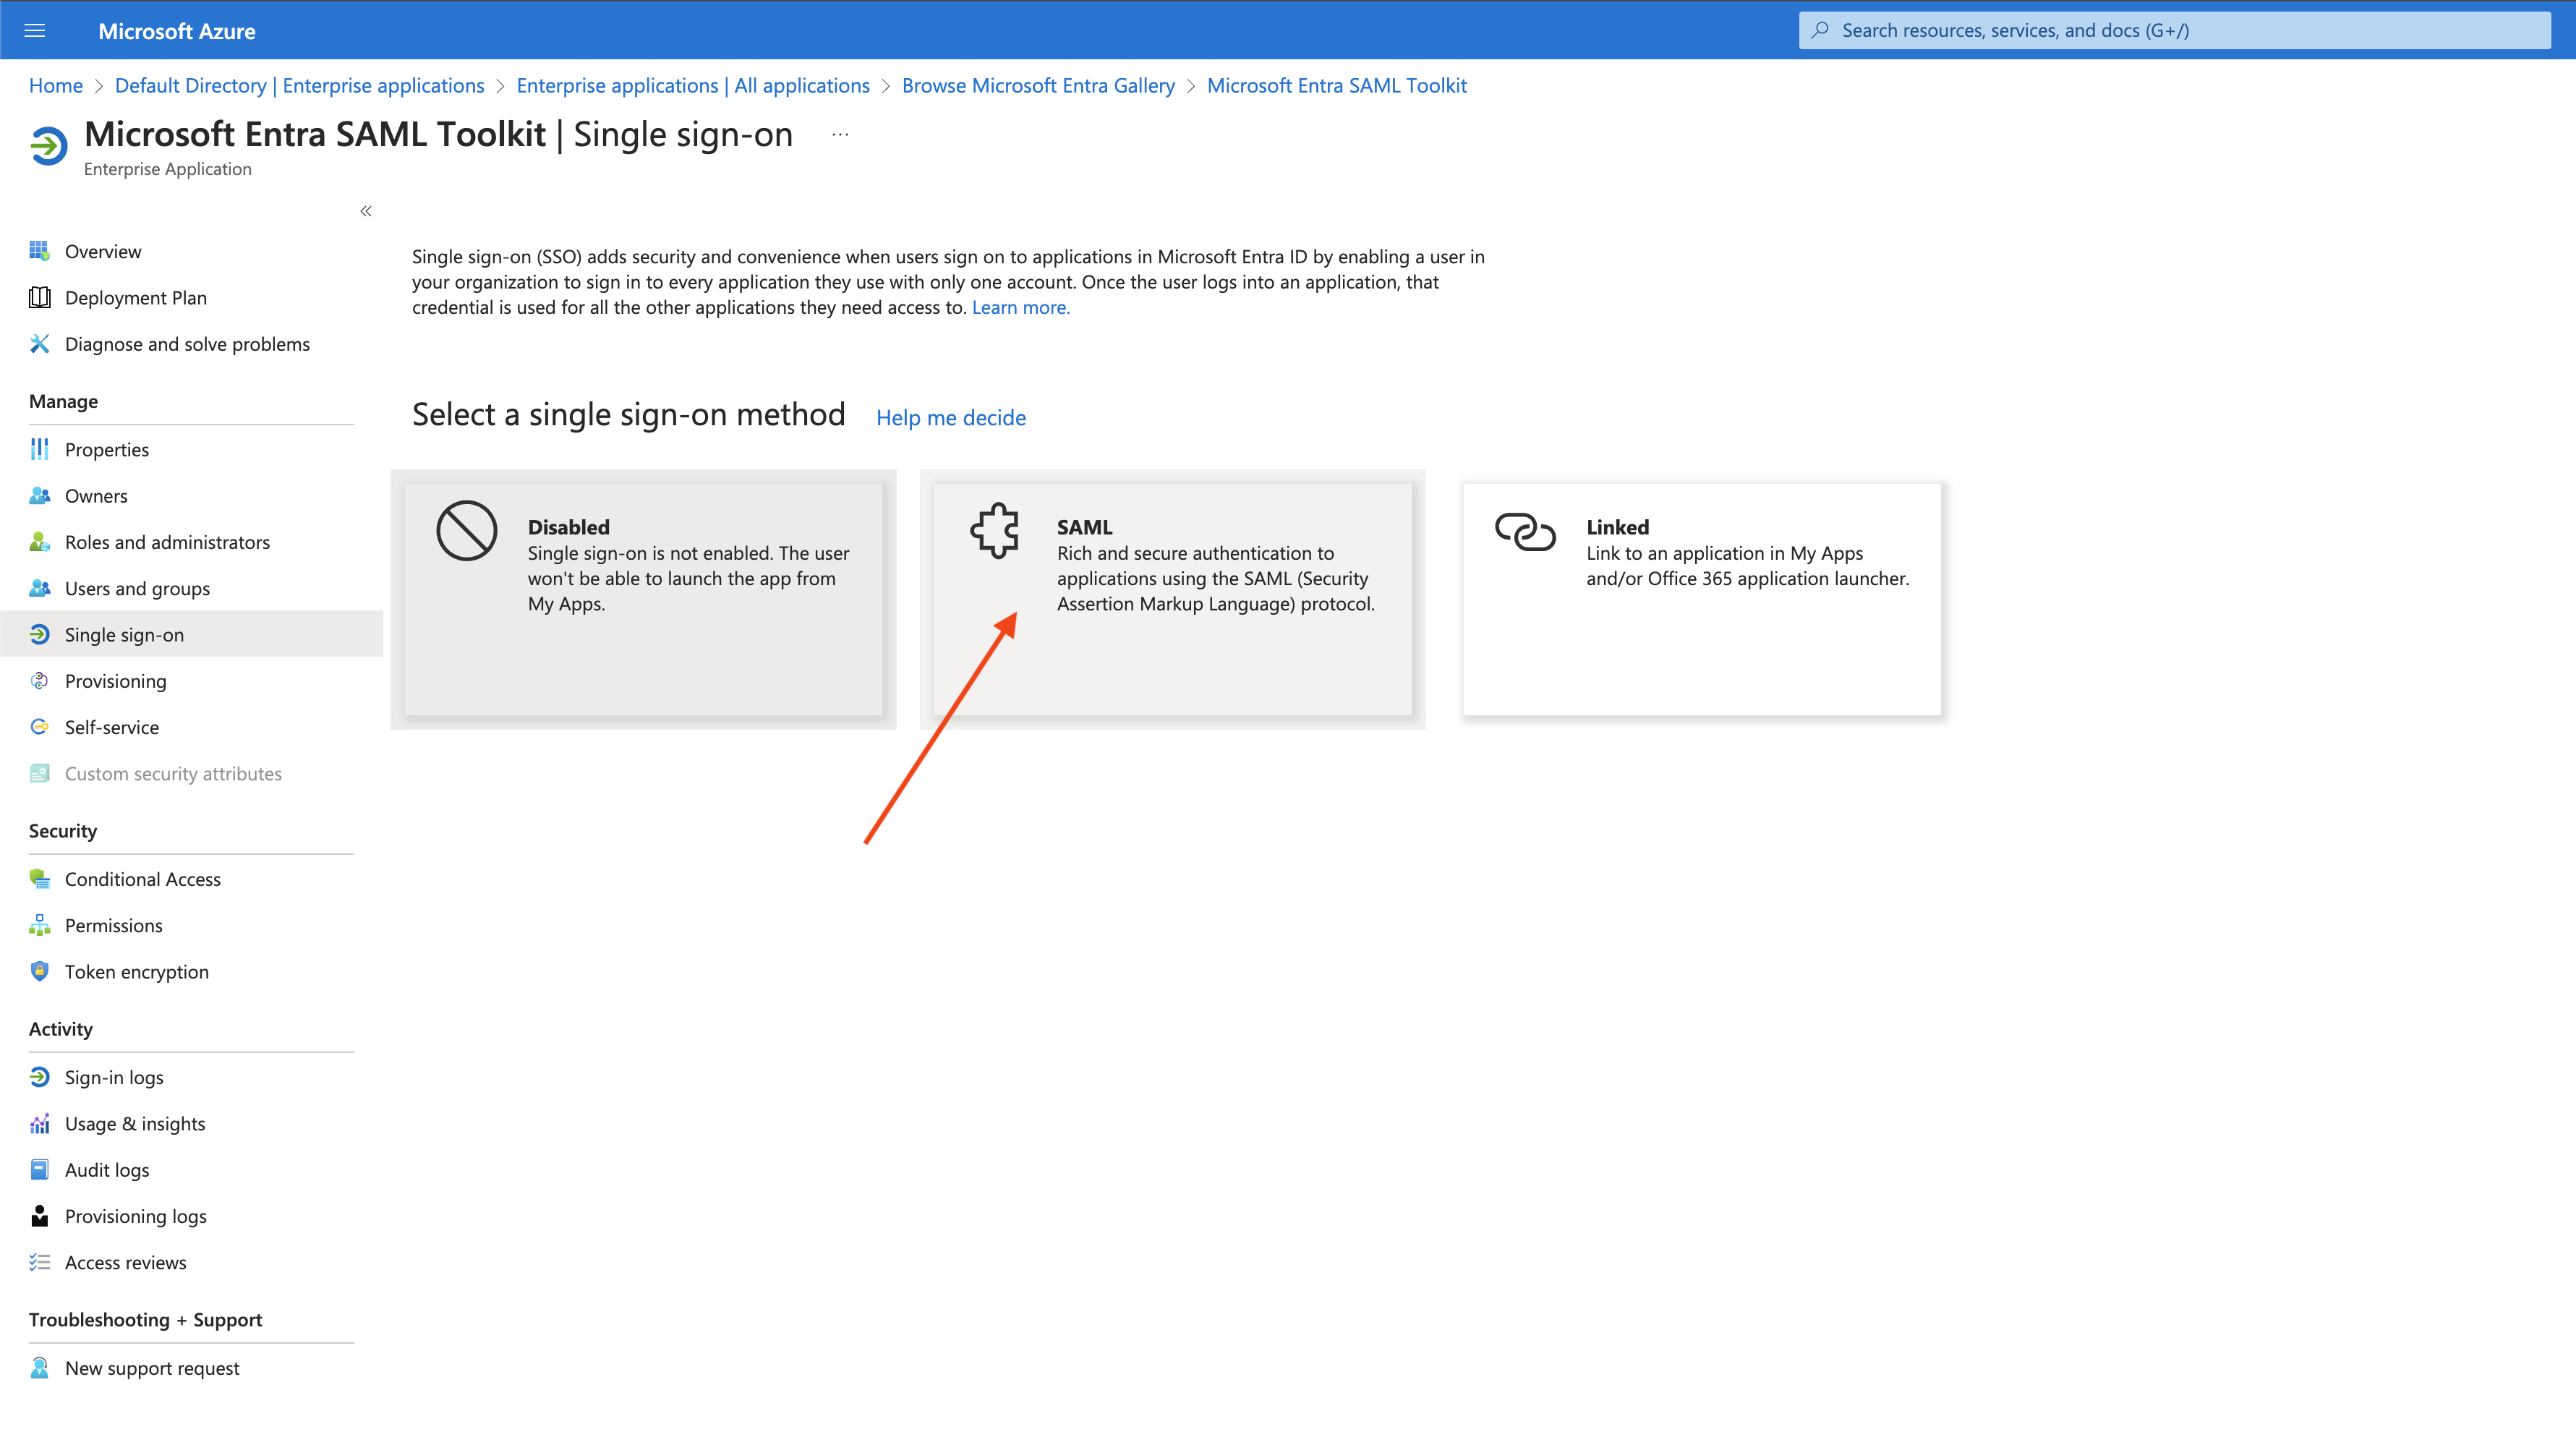
Task: Click the Help me decide link
Action: pos(950,417)
